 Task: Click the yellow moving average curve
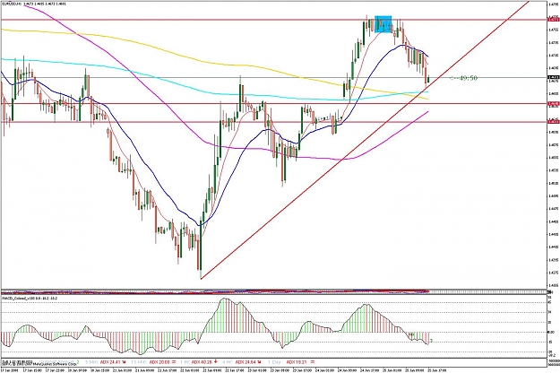[x=214, y=62]
